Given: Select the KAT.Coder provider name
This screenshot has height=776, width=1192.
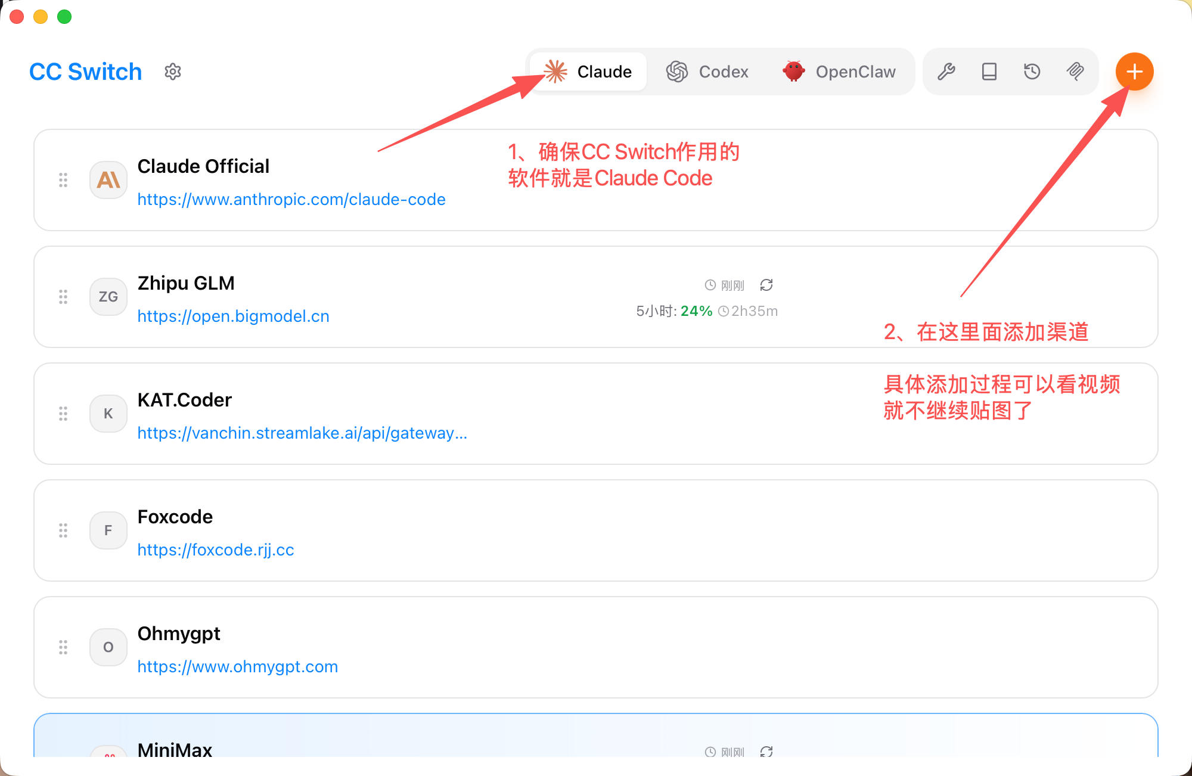Looking at the screenshot, I should 185,400.
